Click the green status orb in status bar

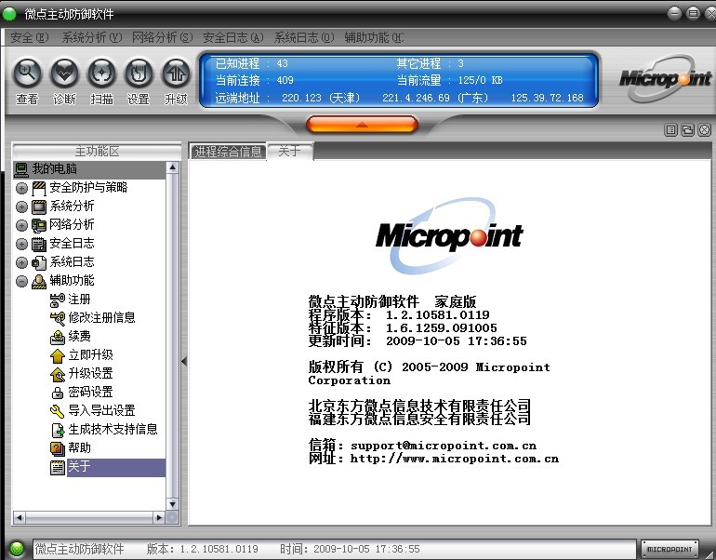(x=17, y=549)
